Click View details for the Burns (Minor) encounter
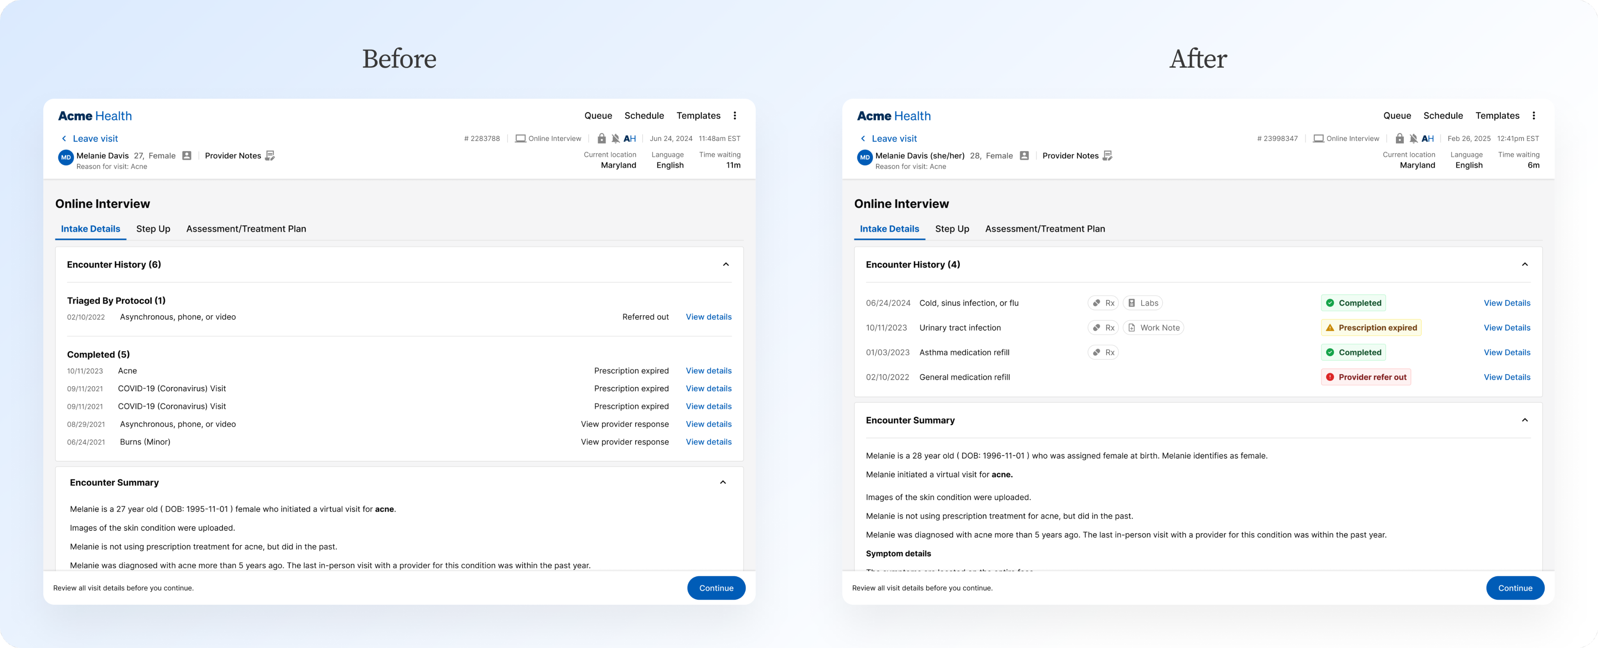Image resolution: width=1598 pixels, height=648 pixels. (x=708, y=442)
